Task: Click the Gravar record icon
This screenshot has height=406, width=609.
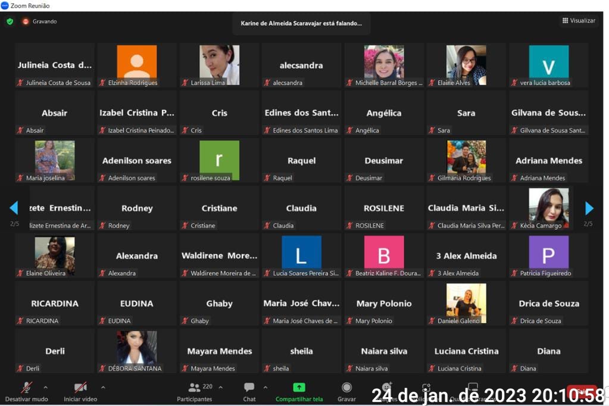Action: 346,388
